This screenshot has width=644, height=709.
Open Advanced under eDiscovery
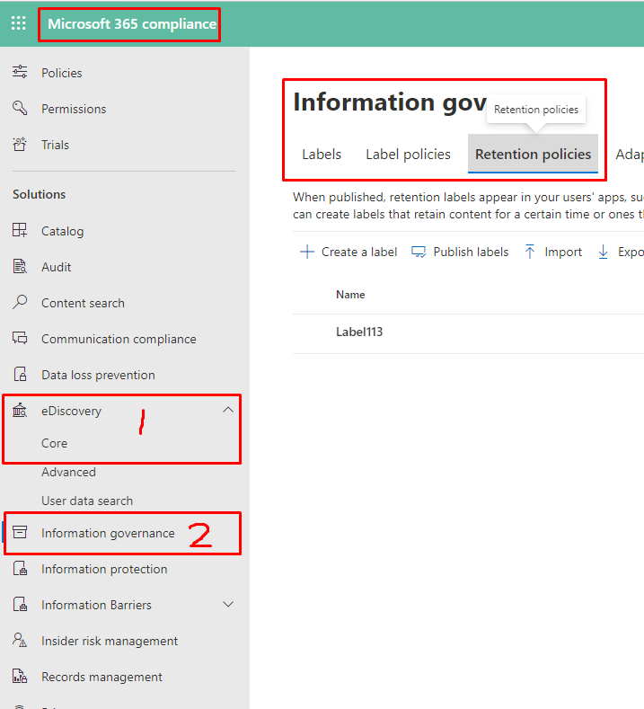[68, 472]
